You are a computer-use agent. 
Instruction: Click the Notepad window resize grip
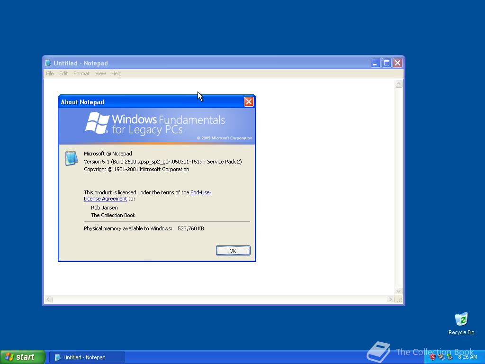click(399, 300)
